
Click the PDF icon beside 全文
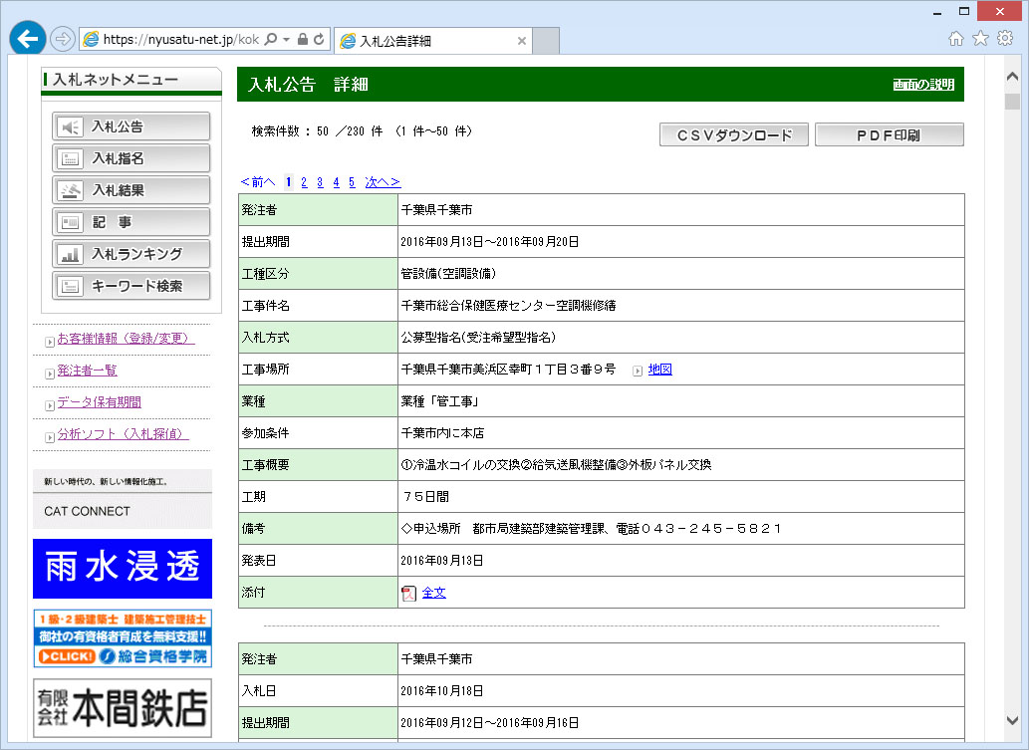tap(408, 593)
